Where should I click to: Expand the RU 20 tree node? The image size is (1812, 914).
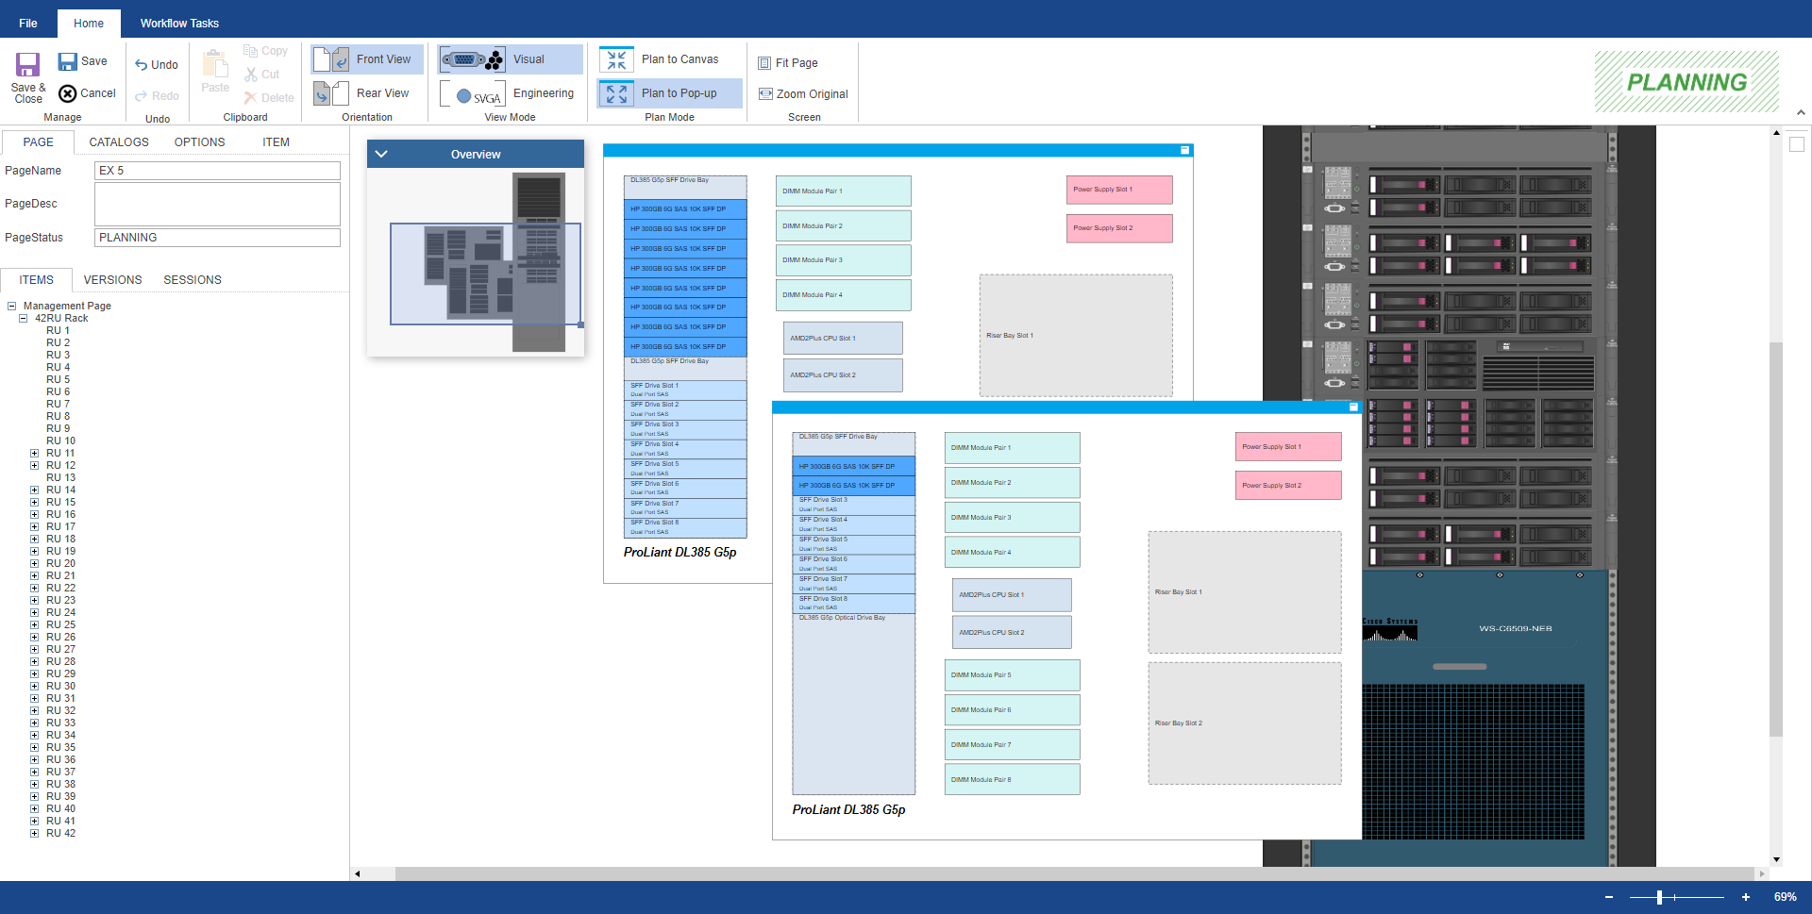(35, 563)
